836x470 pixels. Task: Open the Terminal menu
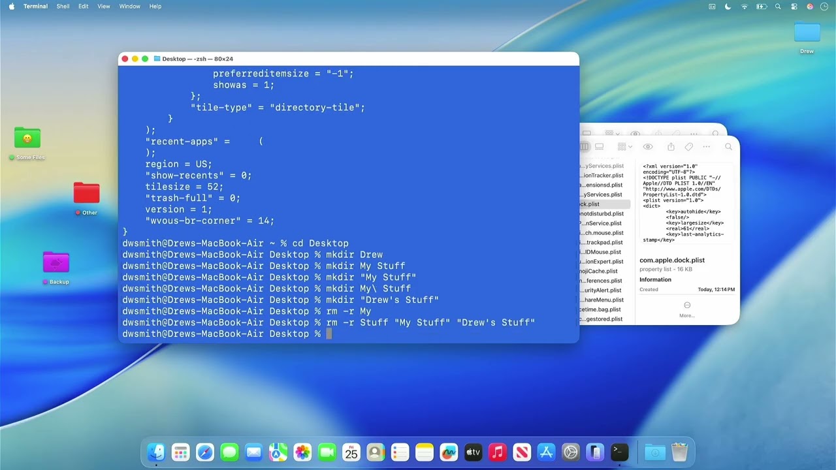point(35,7)
